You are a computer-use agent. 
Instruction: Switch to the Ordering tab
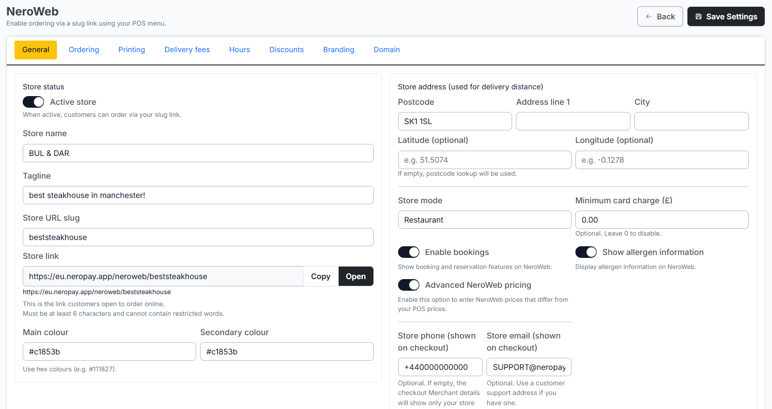point(84,50)
